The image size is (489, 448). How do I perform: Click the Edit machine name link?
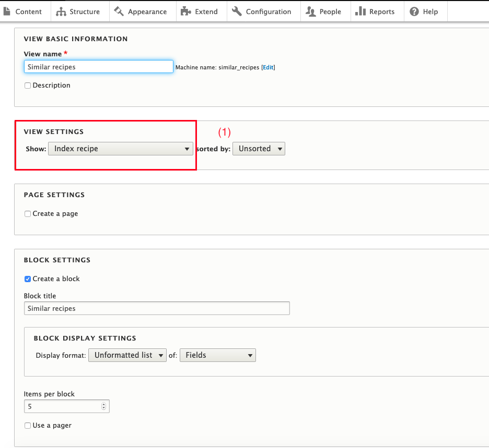[268, 67]
